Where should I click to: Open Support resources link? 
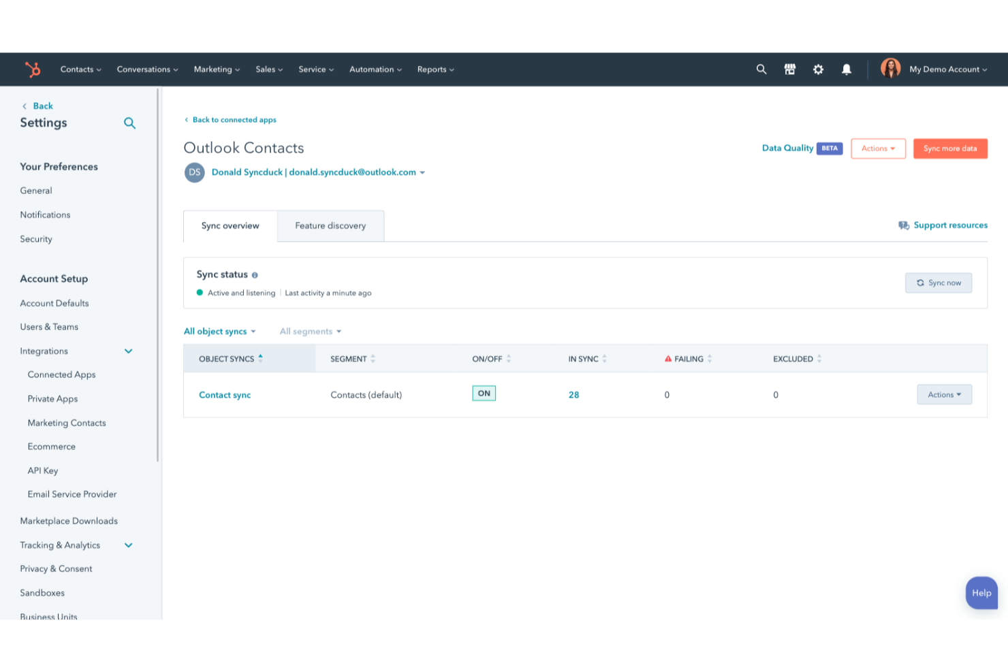[950, 225]
